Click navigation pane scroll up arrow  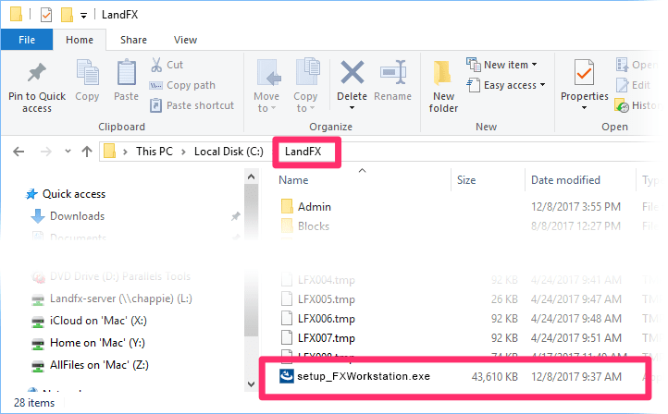click(x=252, y=177)
